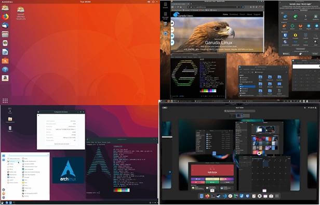Show applications grid in the GNOME dash
Image resolution: width=320 pixels, height=205 pixels.
pos(277,196)
